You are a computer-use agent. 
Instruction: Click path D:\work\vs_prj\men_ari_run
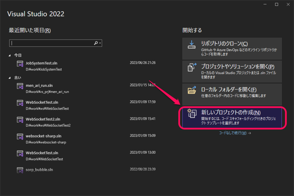47,92
